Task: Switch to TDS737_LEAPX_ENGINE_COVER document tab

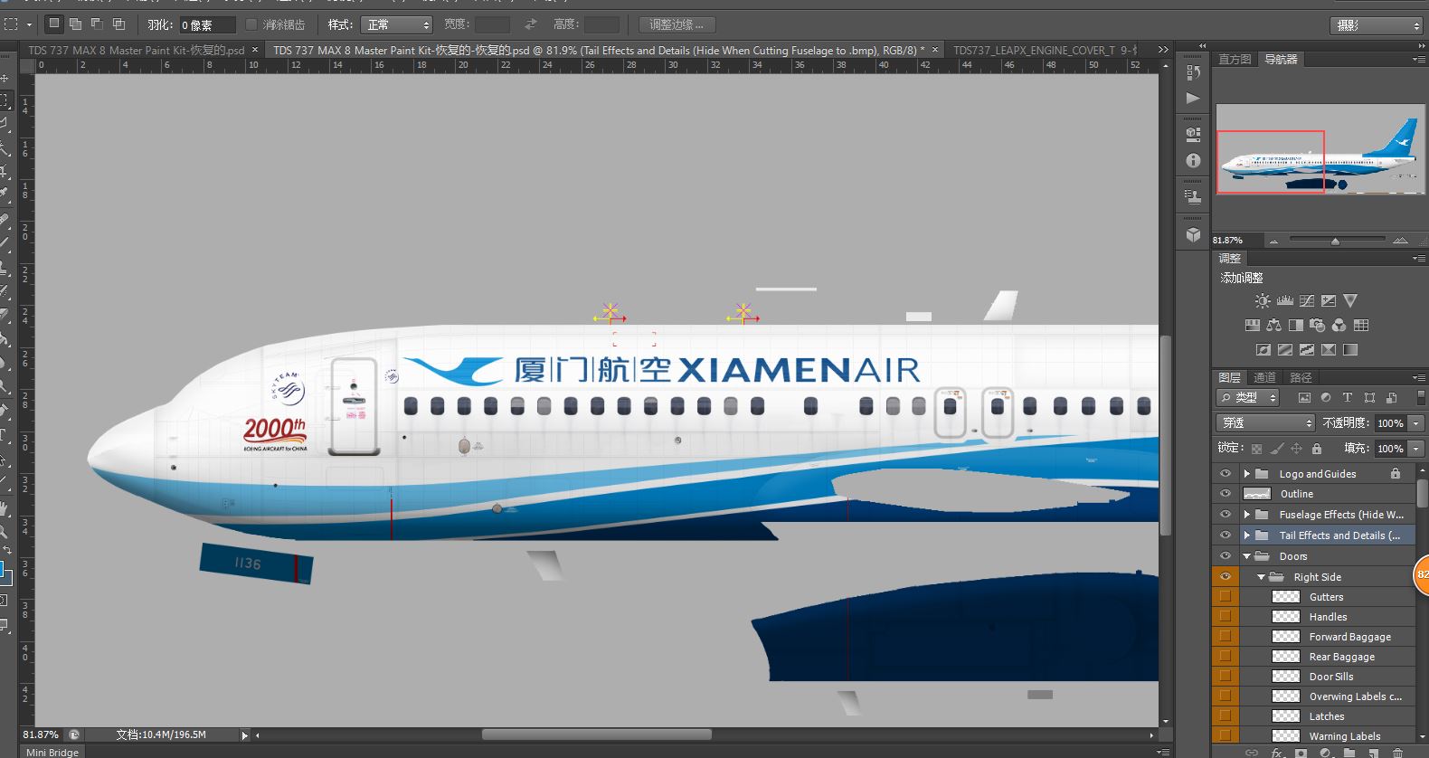Action: click(x=1044, y=50)
